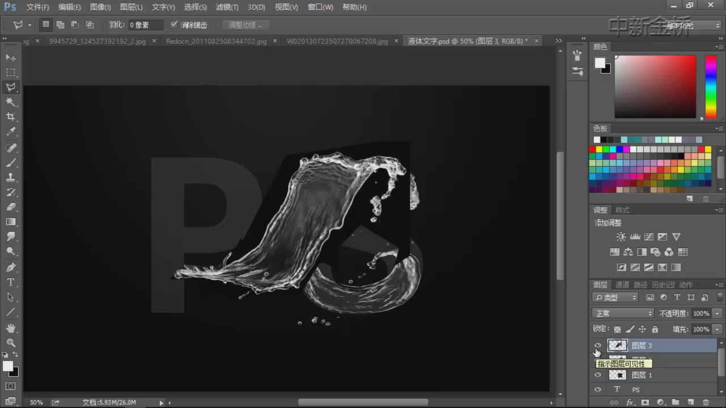
Task: Switch to the Redocn_2011082508344702.jpg document tab
Action: tap(216, 41)
